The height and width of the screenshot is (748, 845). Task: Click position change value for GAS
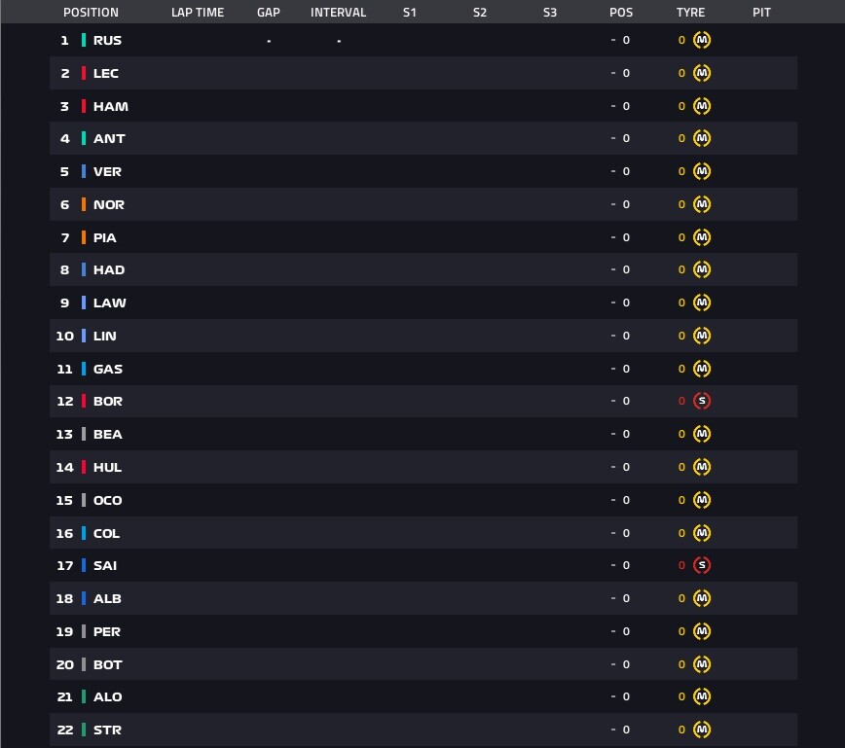(x=620, y=369)
